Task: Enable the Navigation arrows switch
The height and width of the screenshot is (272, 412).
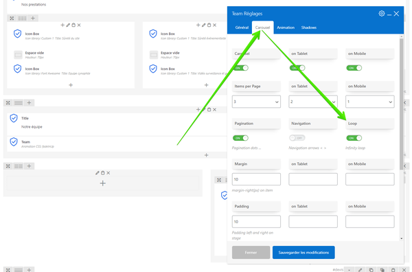Action: (297, 138)
